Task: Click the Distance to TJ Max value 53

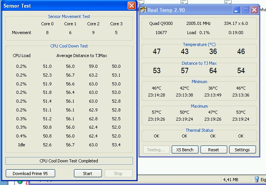Action: coord(157,70)
